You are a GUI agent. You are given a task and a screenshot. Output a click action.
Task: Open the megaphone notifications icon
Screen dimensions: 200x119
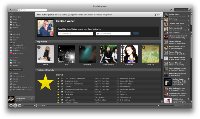[x=171, y=10]
